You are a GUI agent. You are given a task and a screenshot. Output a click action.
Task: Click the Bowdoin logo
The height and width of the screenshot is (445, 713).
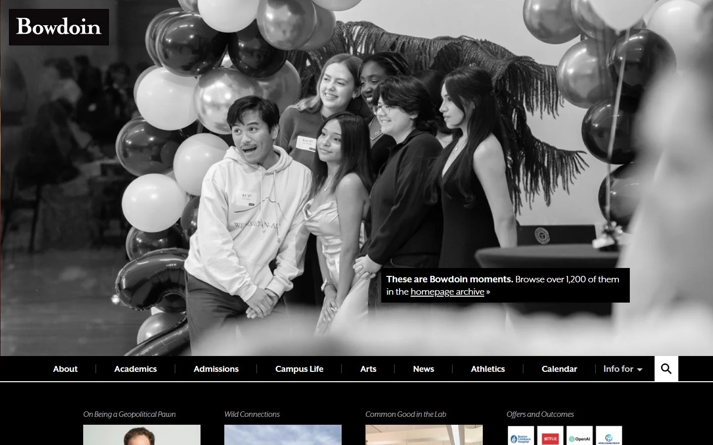coord(59,27)
